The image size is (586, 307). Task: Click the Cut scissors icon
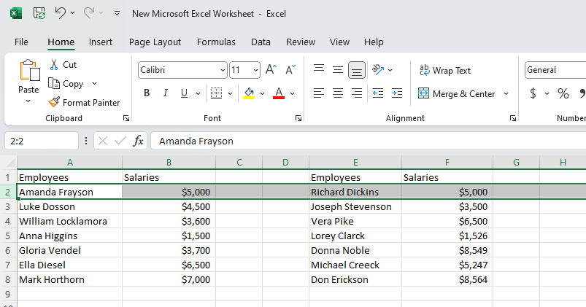pyautogui.click(x=54, y=65)
